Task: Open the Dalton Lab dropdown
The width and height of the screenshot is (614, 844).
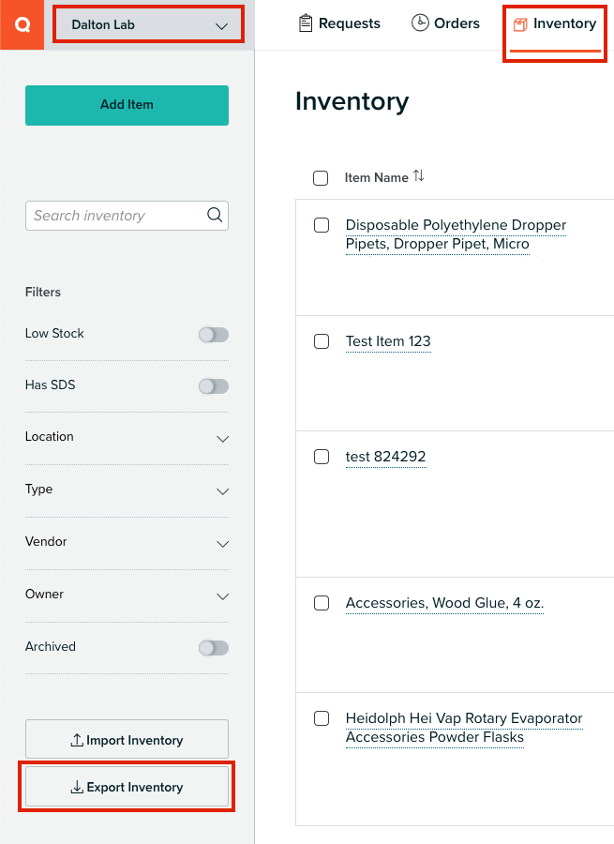Action: (149, 24)
